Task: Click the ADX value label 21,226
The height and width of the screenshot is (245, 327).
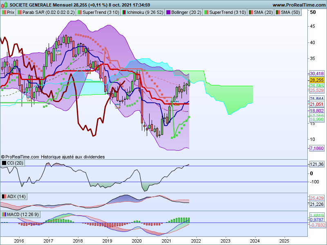Action: (x=316, y=205)
